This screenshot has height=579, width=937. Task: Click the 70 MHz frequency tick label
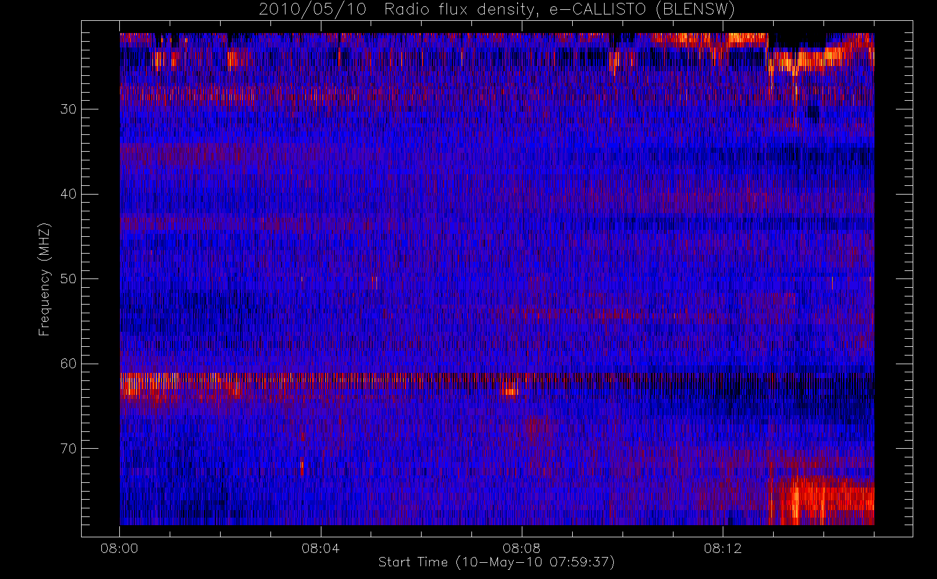coord(68,449)
